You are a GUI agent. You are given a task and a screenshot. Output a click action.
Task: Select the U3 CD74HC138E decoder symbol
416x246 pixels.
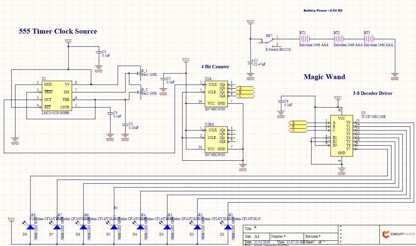tap(341, 136)
